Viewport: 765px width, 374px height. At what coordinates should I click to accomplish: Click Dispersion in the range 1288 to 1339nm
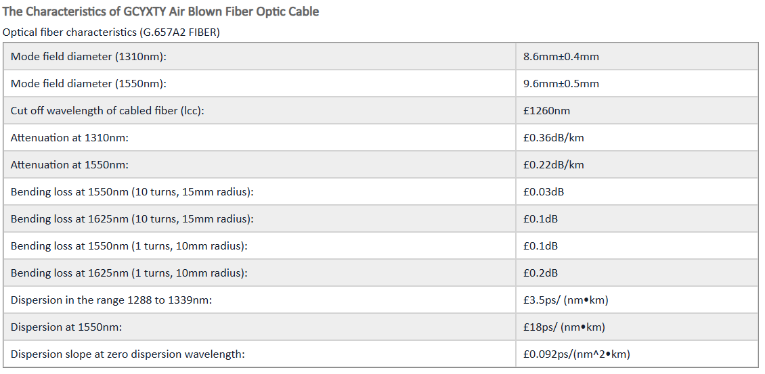coord(111,300)
